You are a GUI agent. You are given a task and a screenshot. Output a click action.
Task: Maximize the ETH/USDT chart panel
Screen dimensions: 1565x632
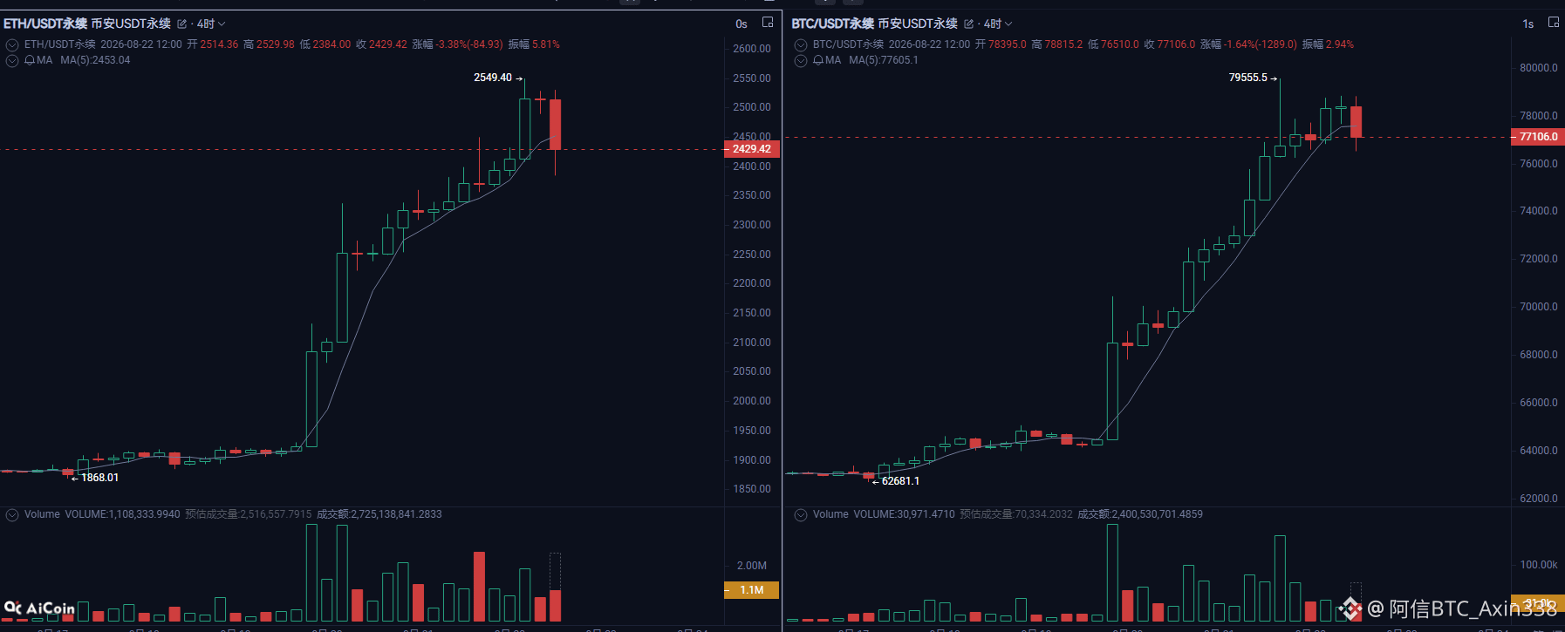(768, 23)
